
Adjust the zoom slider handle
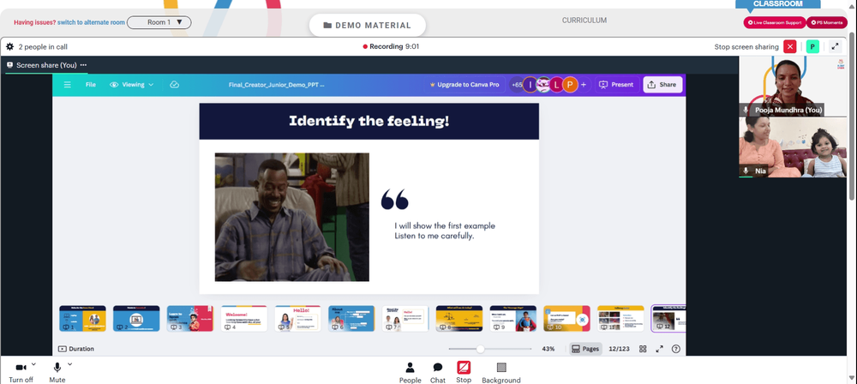coord(481,349)
